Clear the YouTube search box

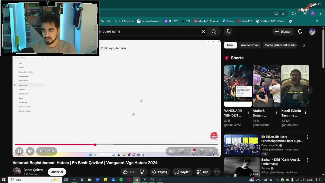[x=204, y=32]
